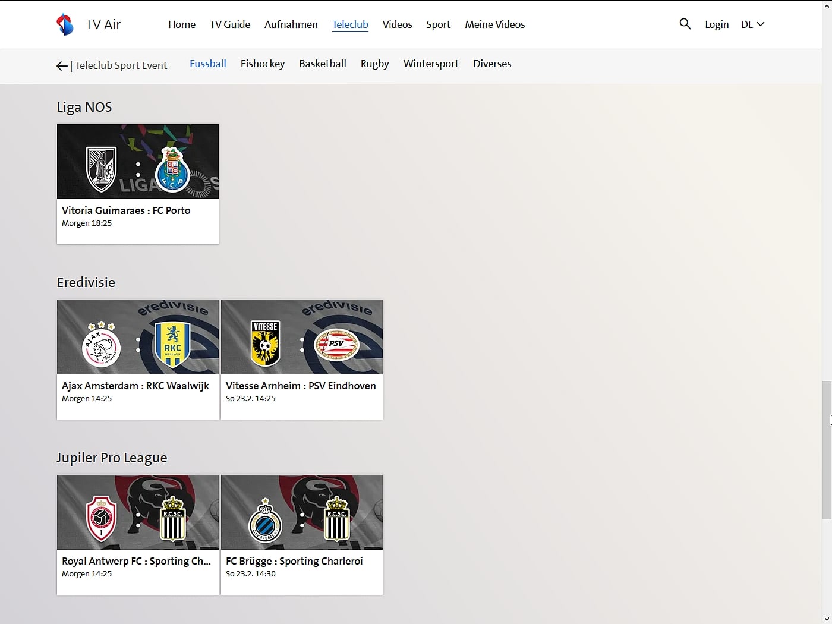Click the Liga NOS section heading
This screenshot has width=832, height=624.
84,107
